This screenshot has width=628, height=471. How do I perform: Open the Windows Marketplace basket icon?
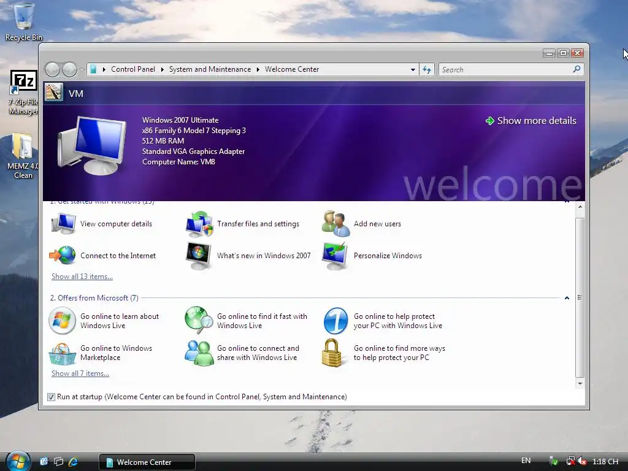click(x=62, y=353)
